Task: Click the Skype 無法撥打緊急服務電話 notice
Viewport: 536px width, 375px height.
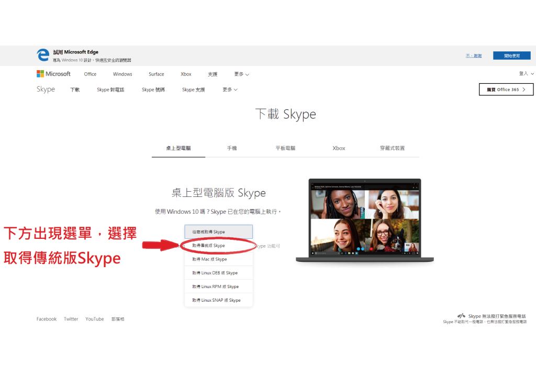Action: click(x=497, y=316)
